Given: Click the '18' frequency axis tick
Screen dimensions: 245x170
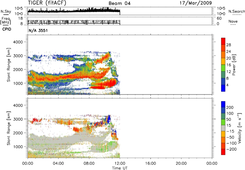Looking at the screenshot, I should [x=21, y=18].
